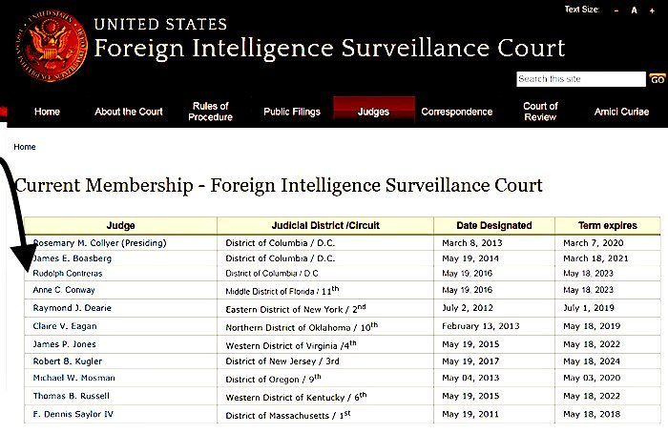The image size is (668, 433).
Task: Select the Judges tab
Action: [x=374, y=112]
